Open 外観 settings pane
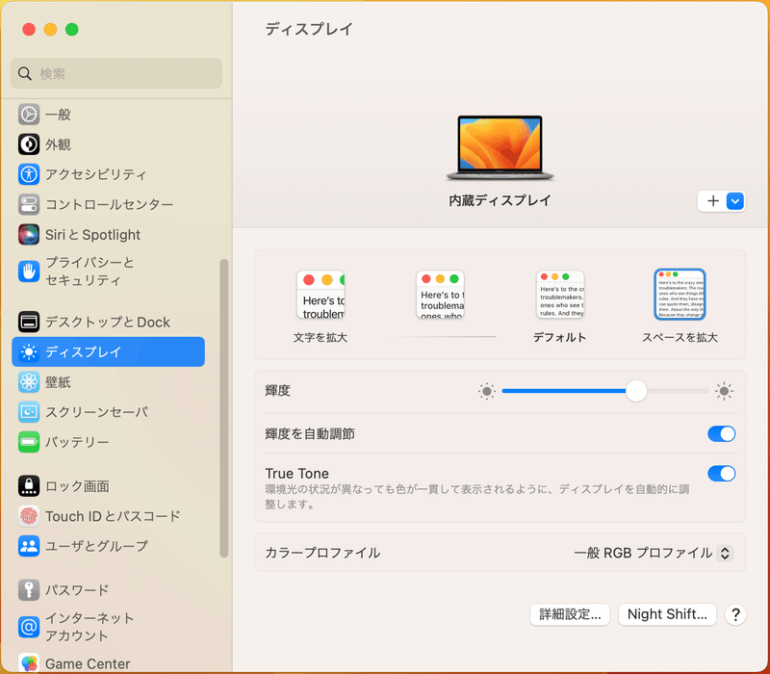This screenshot has width=770, height=674. click(x=108, y=144)
